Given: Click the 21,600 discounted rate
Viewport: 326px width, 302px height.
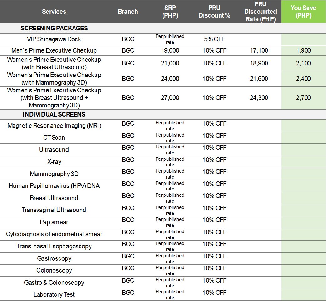Looking at the screenshot, I should tap(259, 79).
